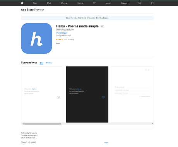Open developer Vivian Qu link
The image size is (178, 147).
(x=61, y=33)
